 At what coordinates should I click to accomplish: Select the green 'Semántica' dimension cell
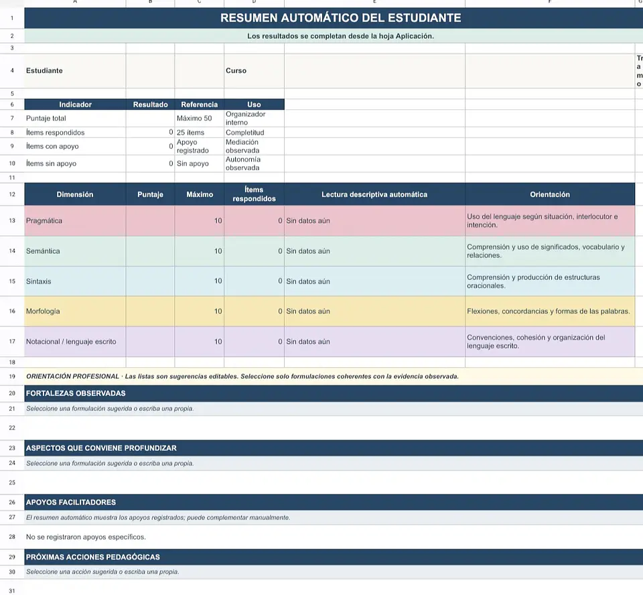click(75, 251)
